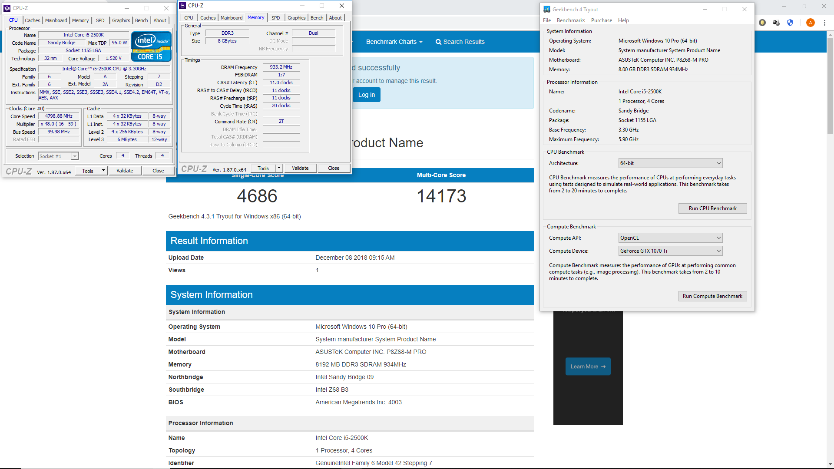The image size is (834, 469).
Task: Restore down the browser window
Action: pyautogui.click(x=804, y=6)
